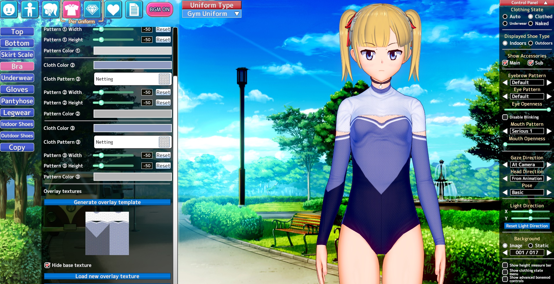Click Pattern 2 Width value field
554x284 pixels.
(147, 92)
